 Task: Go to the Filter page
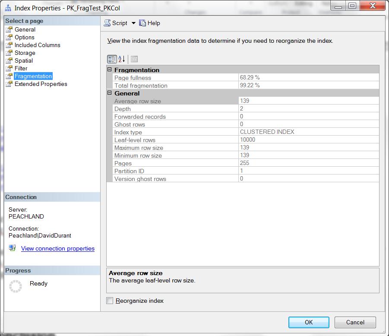click(x=21, y=68)
